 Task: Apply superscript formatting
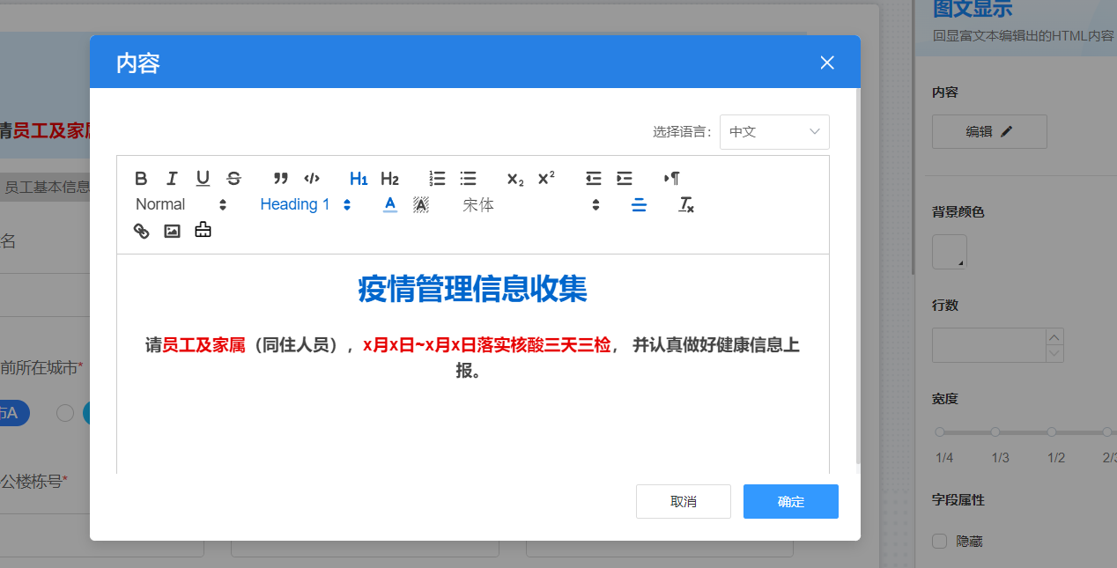point(546,179)
